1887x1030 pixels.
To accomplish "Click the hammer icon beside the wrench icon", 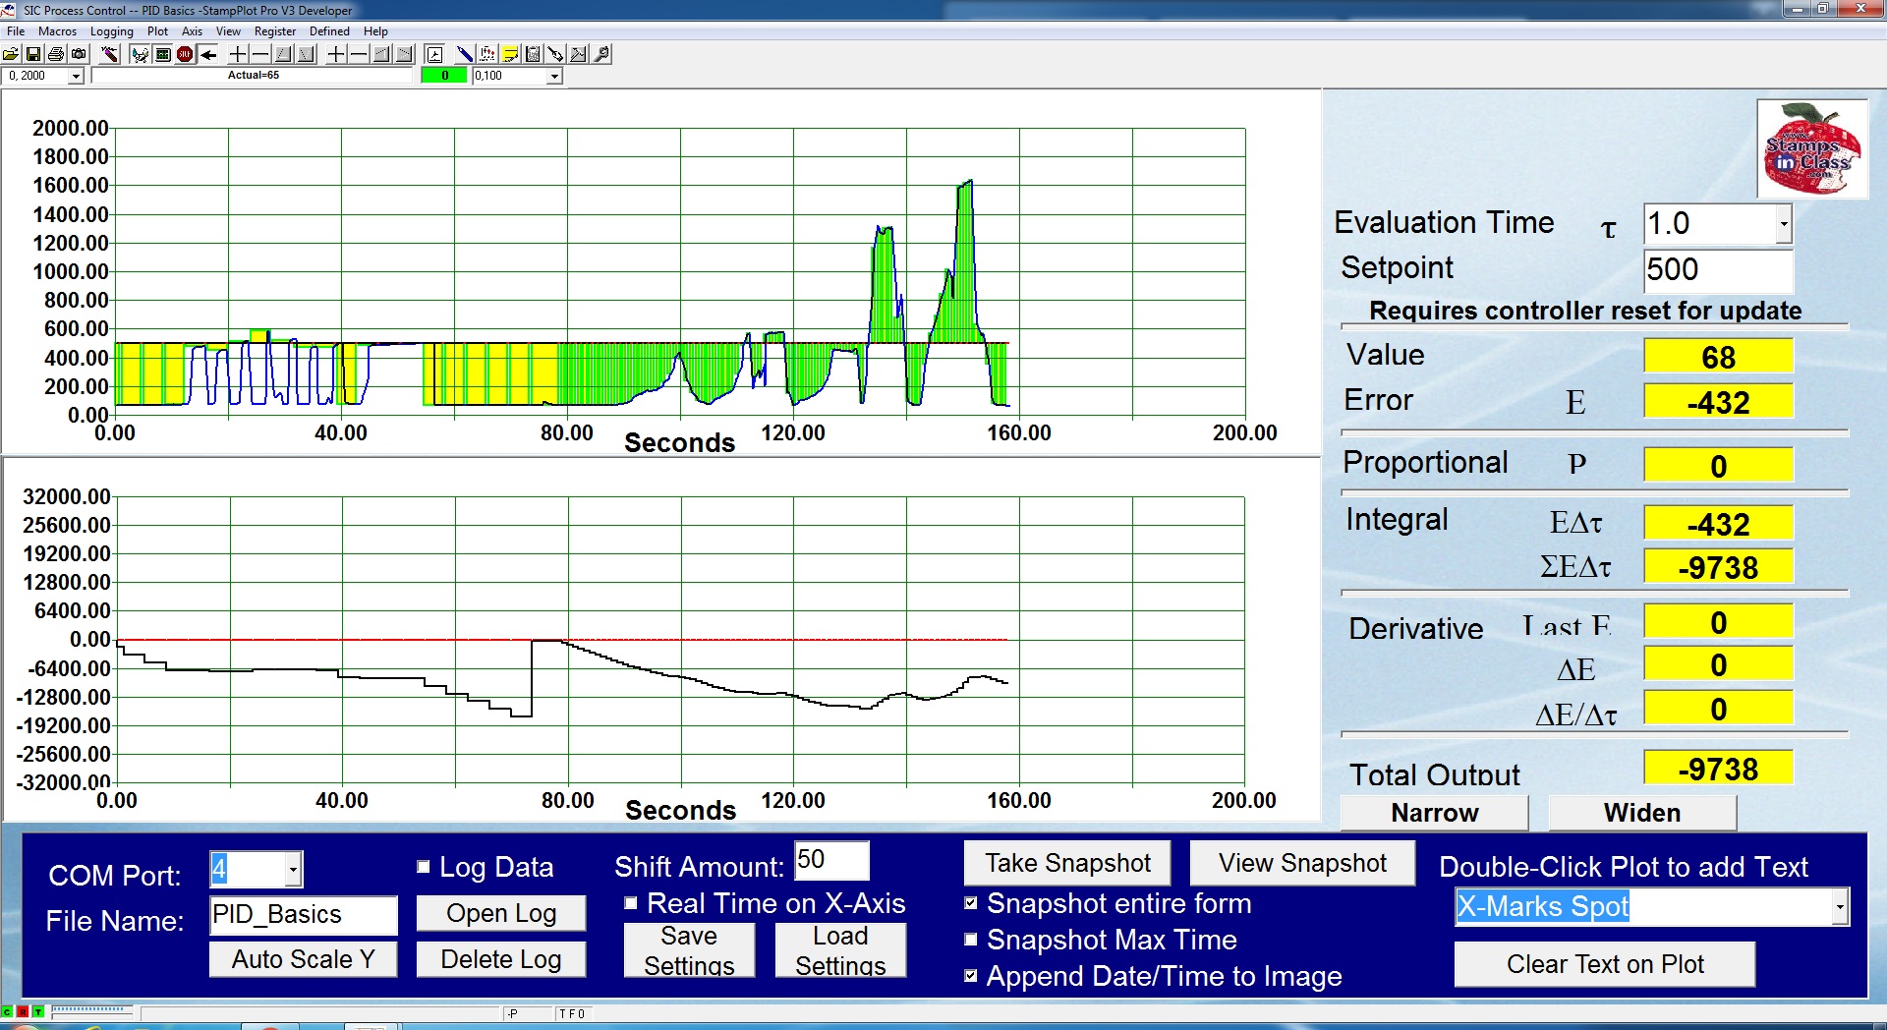I will [578, 54].
